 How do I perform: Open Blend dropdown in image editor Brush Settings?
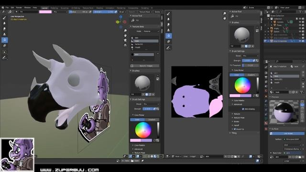[251, 56]
